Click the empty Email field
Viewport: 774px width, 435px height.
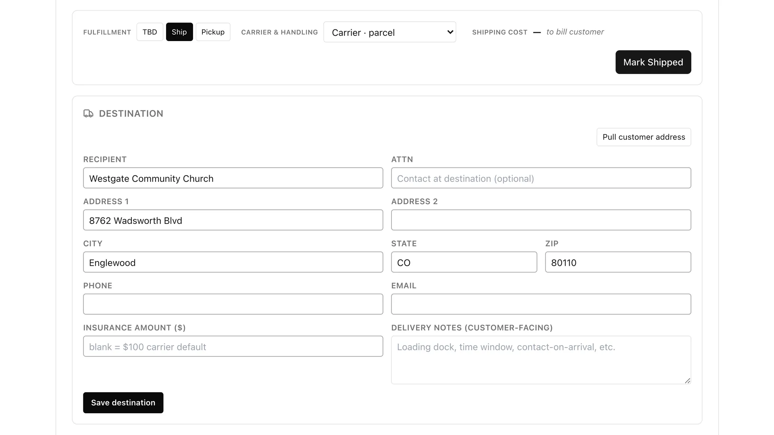click(541, 304)
